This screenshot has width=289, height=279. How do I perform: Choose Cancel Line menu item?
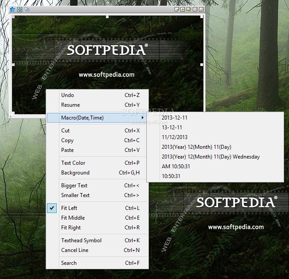point(98,250)
